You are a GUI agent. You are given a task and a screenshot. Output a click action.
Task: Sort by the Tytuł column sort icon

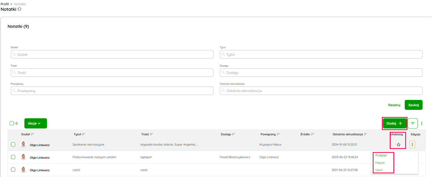click(84, 134)
